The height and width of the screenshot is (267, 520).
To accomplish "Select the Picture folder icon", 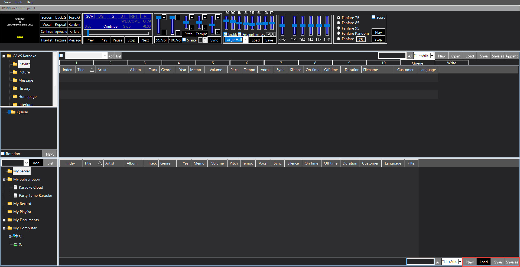I will coord(15,72).
